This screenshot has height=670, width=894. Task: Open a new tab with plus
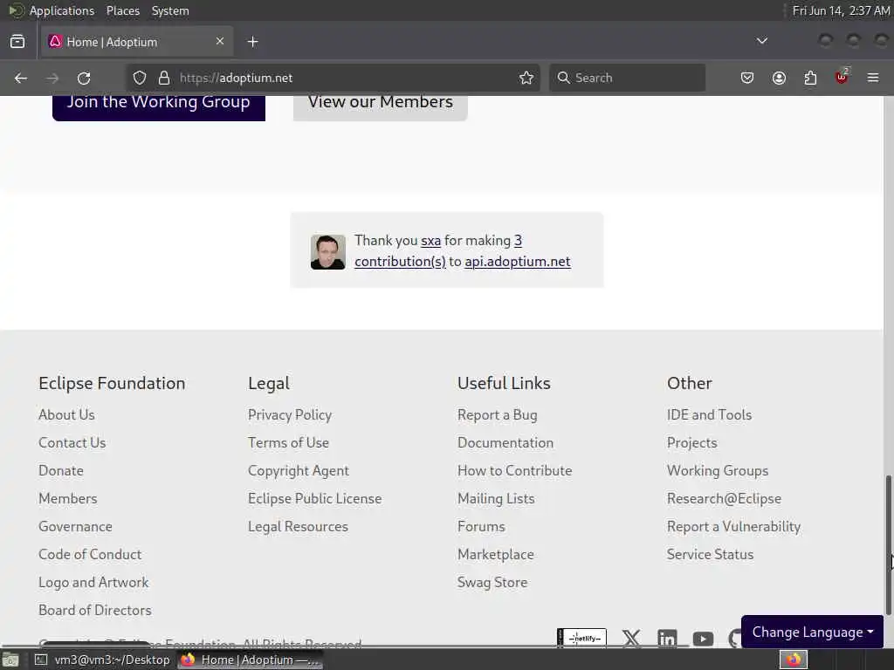pyautogui.click(x=252, y=42)
